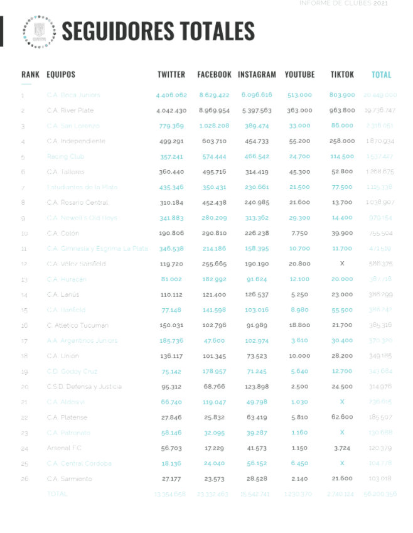Click the INFORME DE CLUBES 2021 label

pos(343,4)
